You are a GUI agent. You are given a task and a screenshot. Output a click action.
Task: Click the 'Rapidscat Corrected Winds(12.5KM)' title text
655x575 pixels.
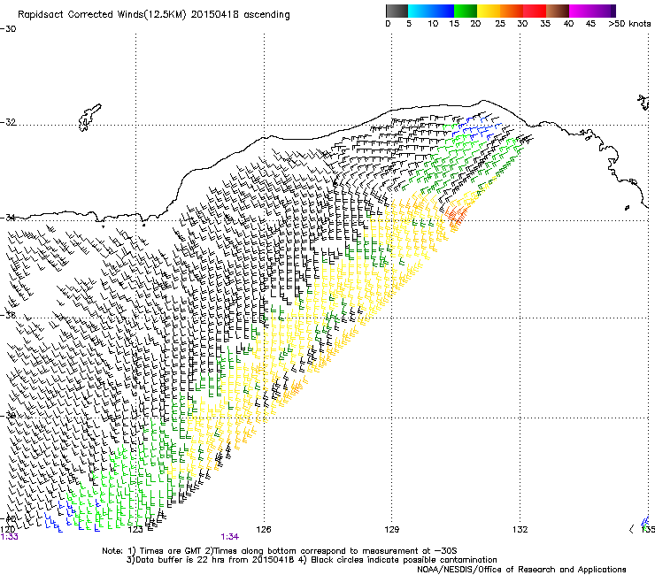coord(102,14)
